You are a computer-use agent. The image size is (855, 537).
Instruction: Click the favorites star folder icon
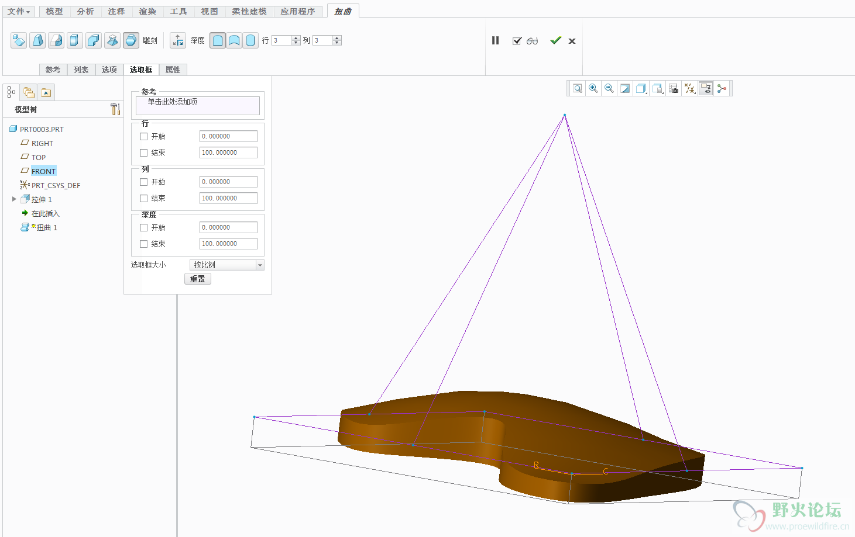46,92
